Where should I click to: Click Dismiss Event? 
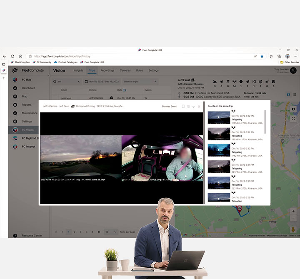[169, 106]
